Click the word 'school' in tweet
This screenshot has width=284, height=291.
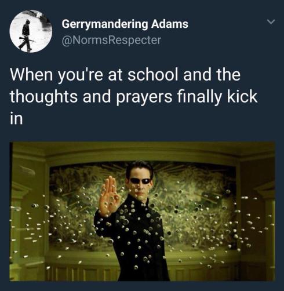point(152,75)
